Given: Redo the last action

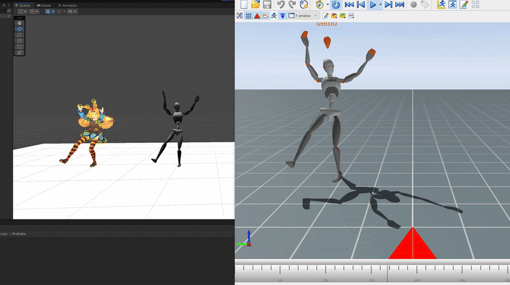Looking at the screenshot, I should click(x=292, y=4).
